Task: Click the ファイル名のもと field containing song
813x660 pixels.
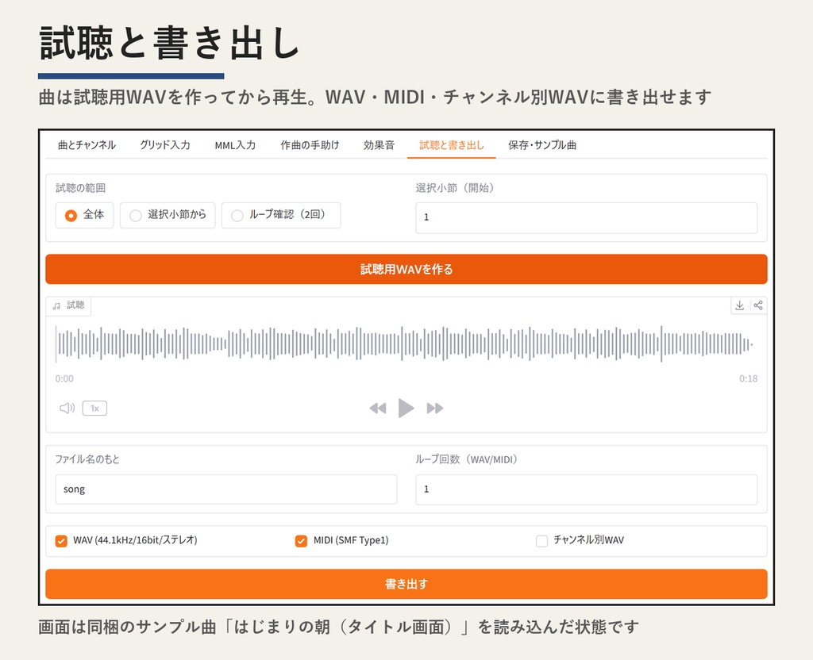Action: tap(226, 489)
